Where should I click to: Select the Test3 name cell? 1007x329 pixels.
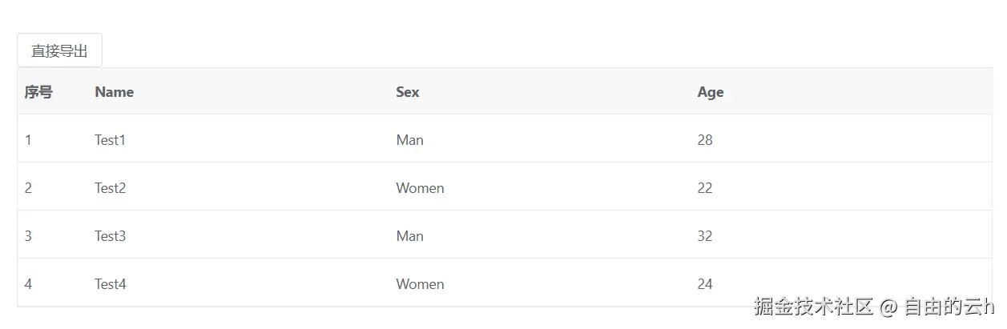click(111, 236)
